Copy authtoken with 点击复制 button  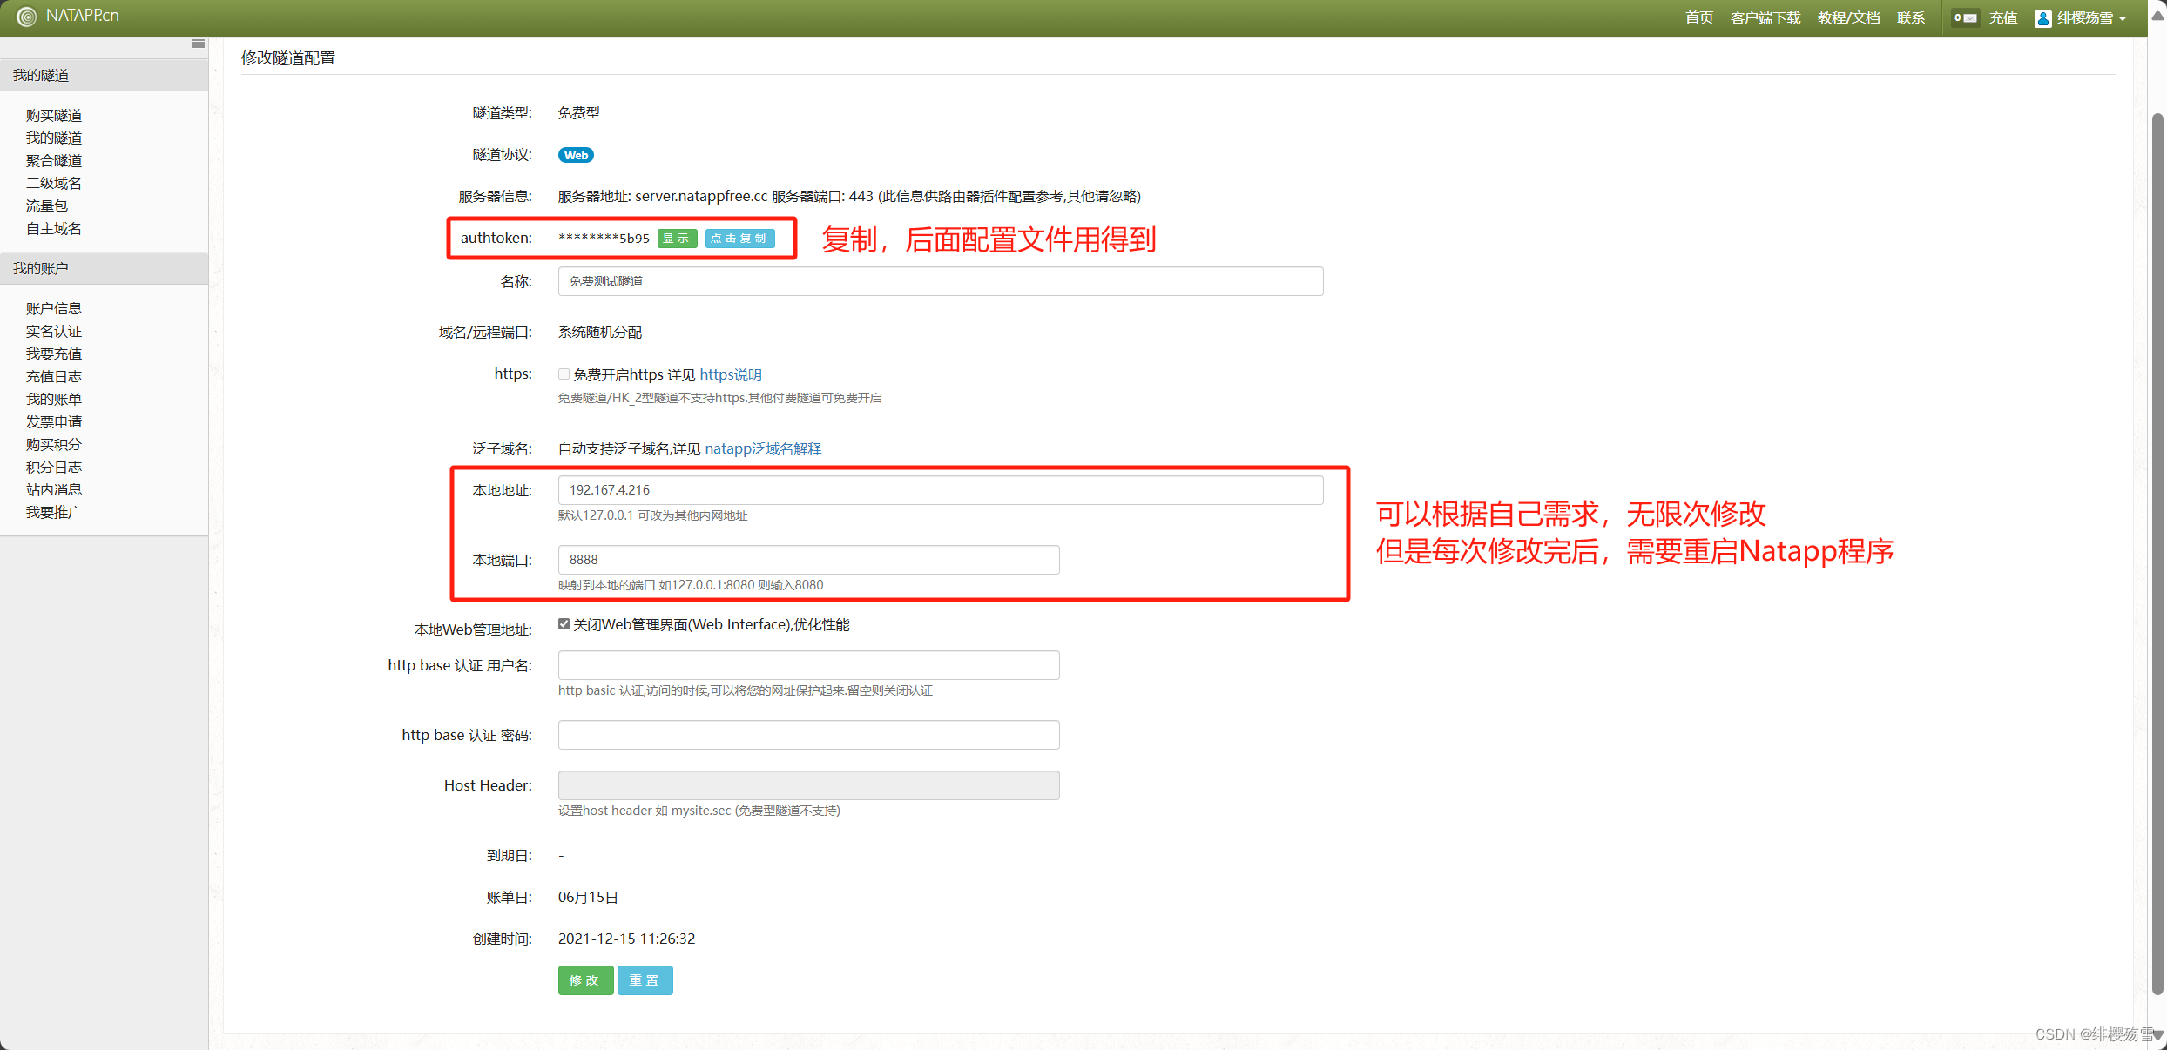coord(739,239)
